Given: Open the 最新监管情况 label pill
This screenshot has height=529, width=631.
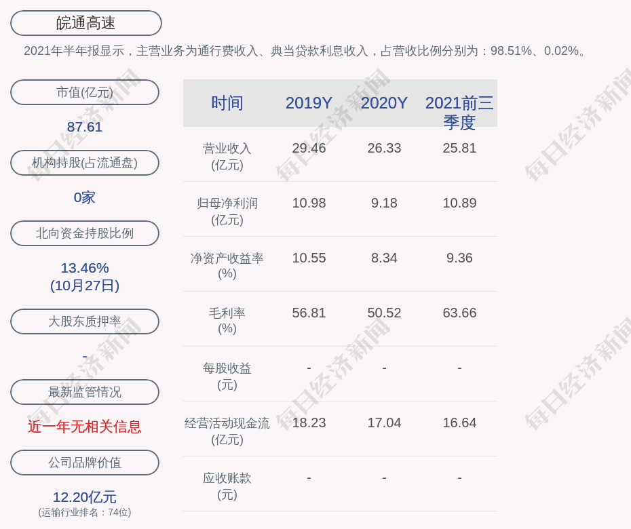Looking at the screenshot, I should point(85,392).
